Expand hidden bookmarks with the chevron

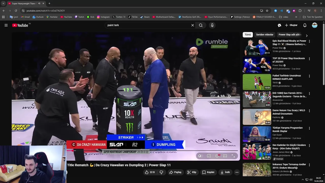(296, 17)
